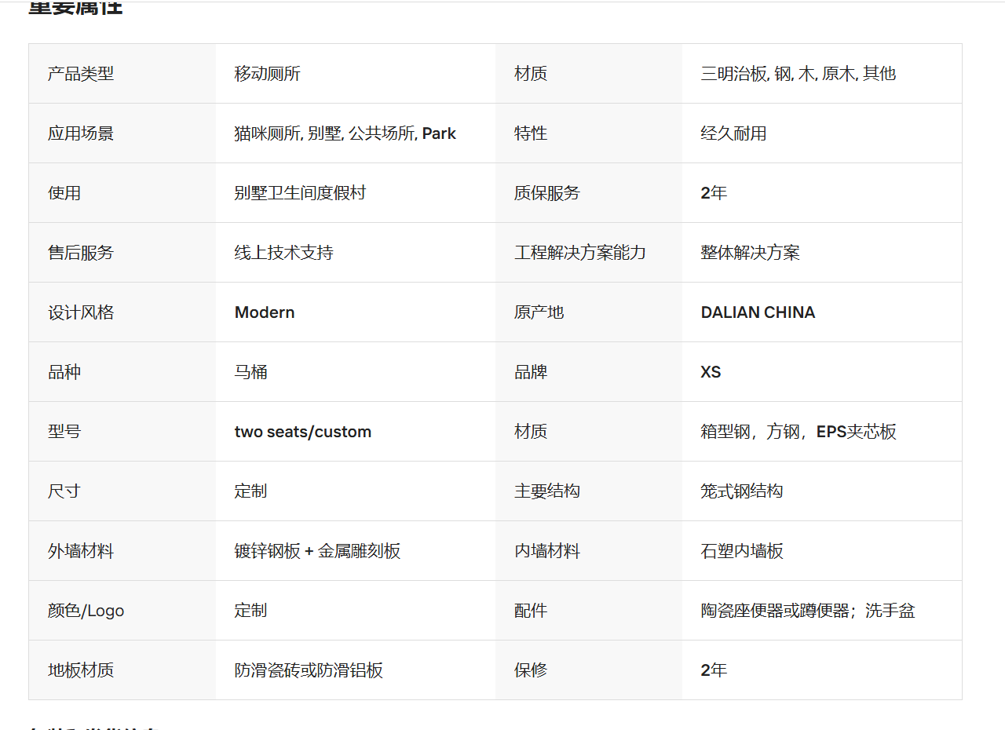Image resolution: width=1005 pixels, height=730 pixels.
Task: Click the '型号' attribute label
Action: point(64,432)
